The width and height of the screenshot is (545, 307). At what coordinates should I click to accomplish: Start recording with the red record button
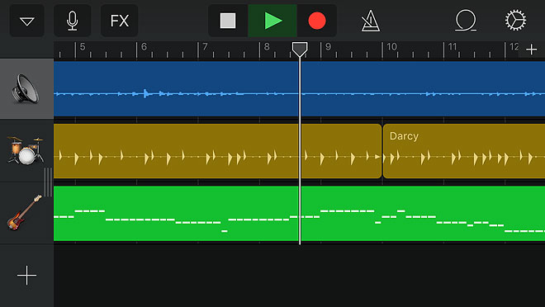(316, 21)
